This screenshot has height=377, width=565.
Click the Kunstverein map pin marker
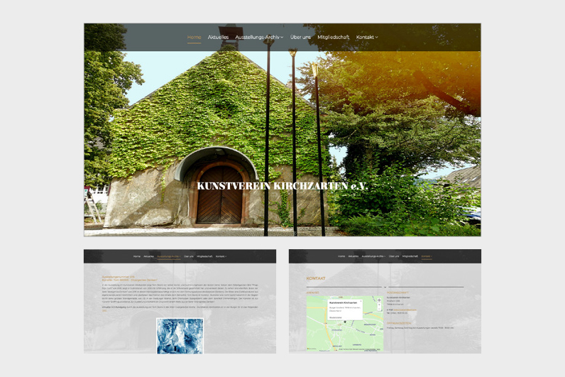click(x=345, y=322)
